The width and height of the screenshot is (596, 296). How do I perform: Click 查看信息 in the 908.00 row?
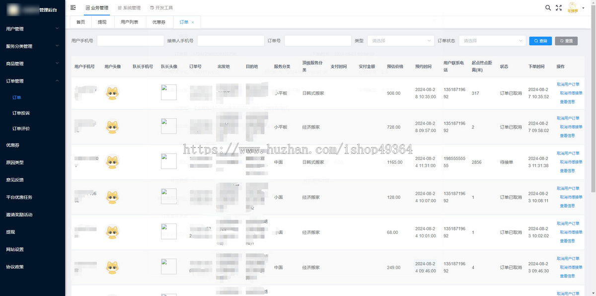click(x=567, y=102)
